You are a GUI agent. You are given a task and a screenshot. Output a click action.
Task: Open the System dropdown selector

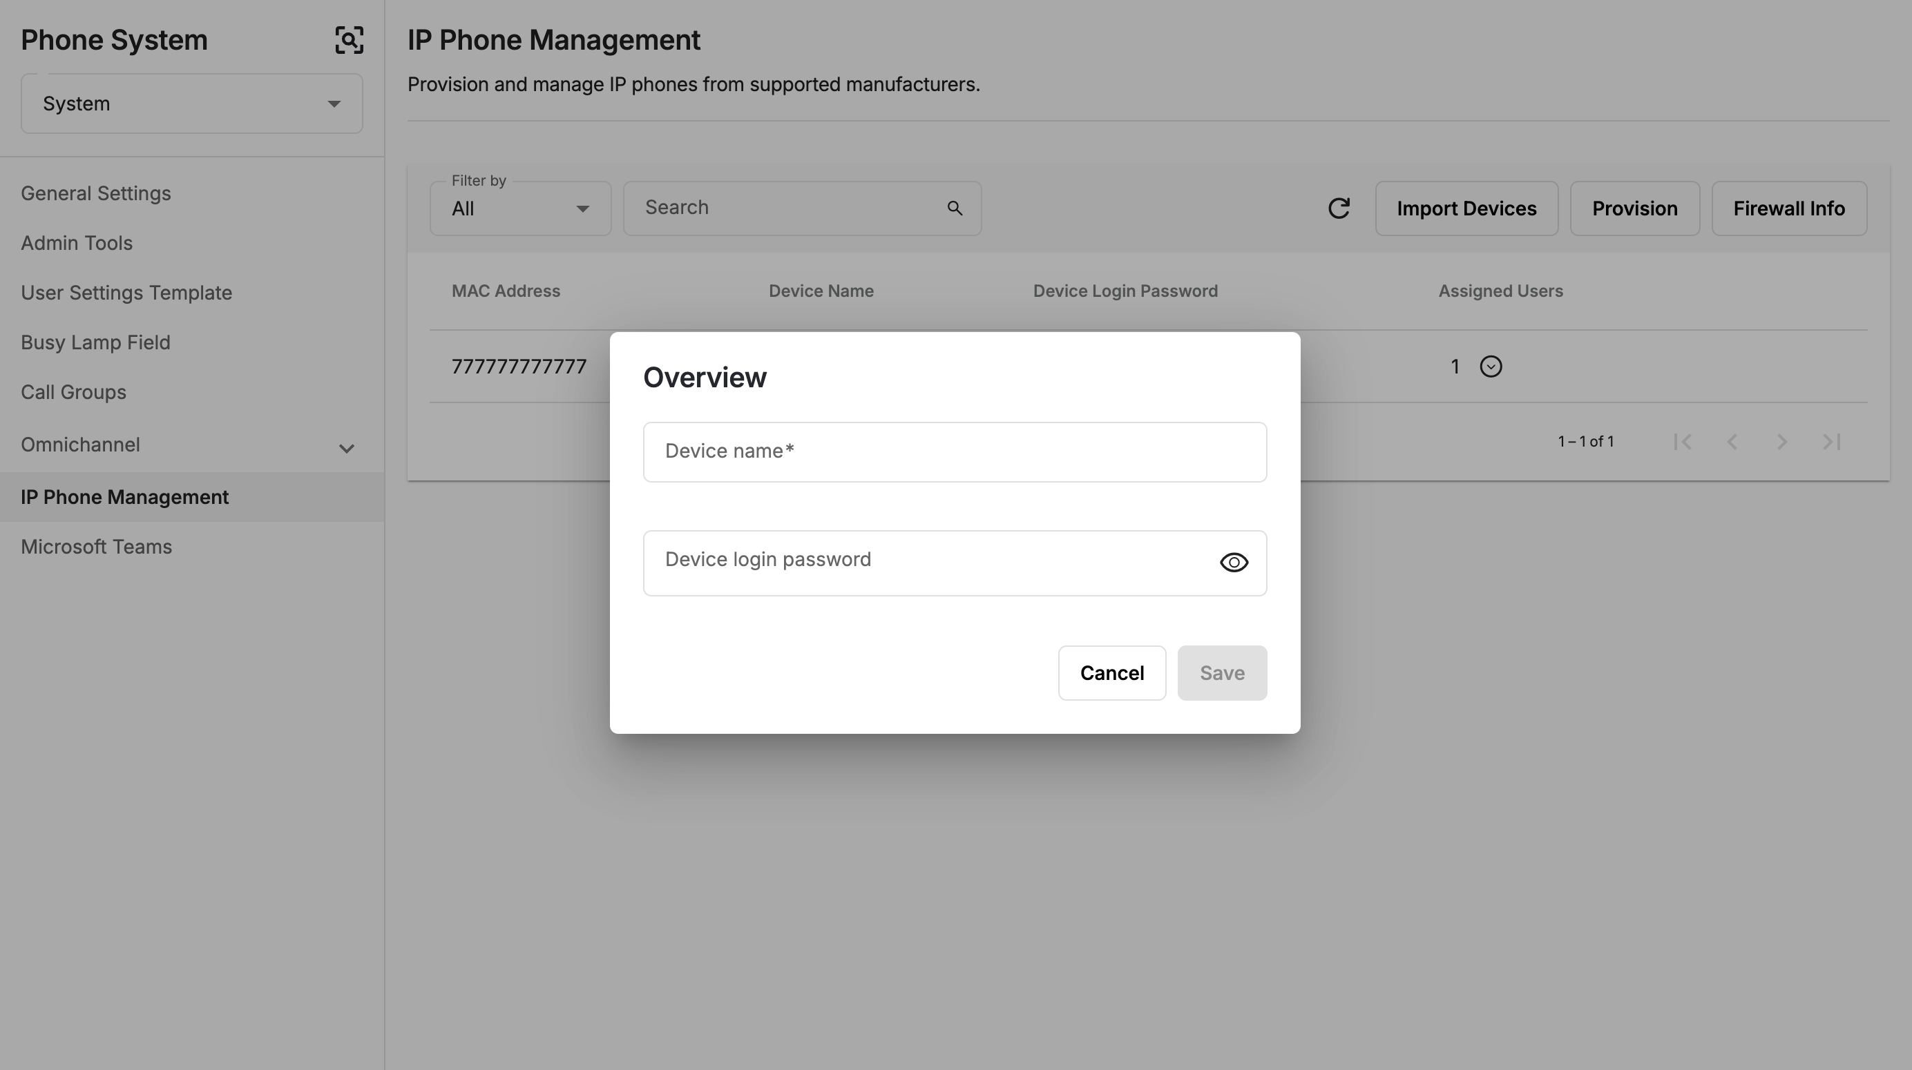pyautogui.click(x=191, y=104)
